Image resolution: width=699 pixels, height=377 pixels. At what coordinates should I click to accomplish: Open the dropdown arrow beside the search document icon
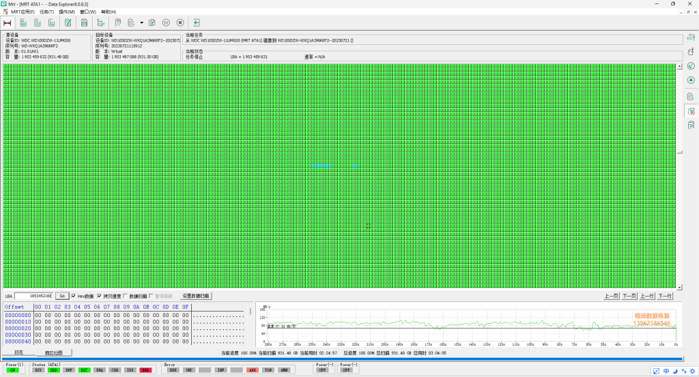(x=141, y=22)
